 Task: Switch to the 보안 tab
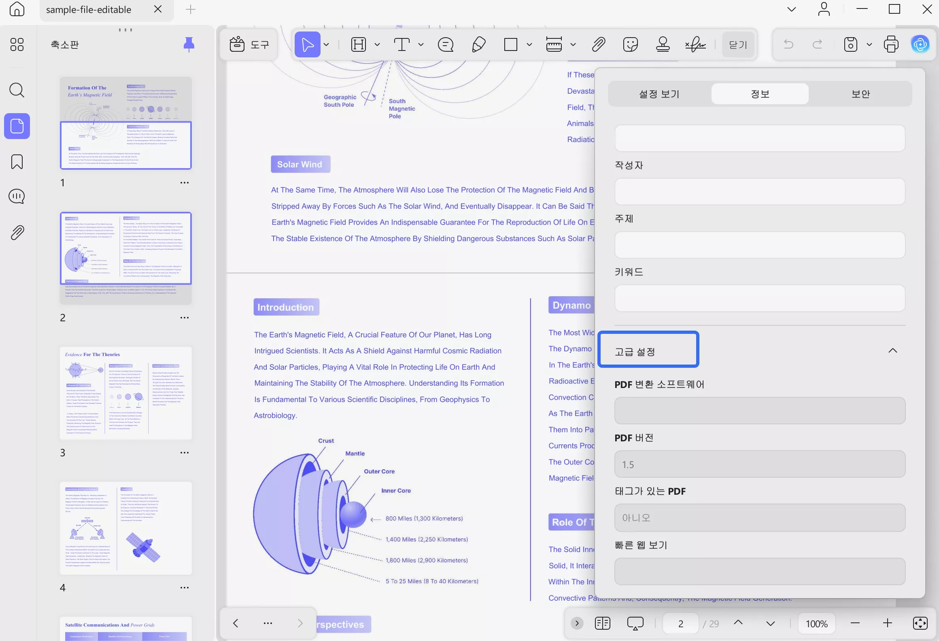click(860, 94)
